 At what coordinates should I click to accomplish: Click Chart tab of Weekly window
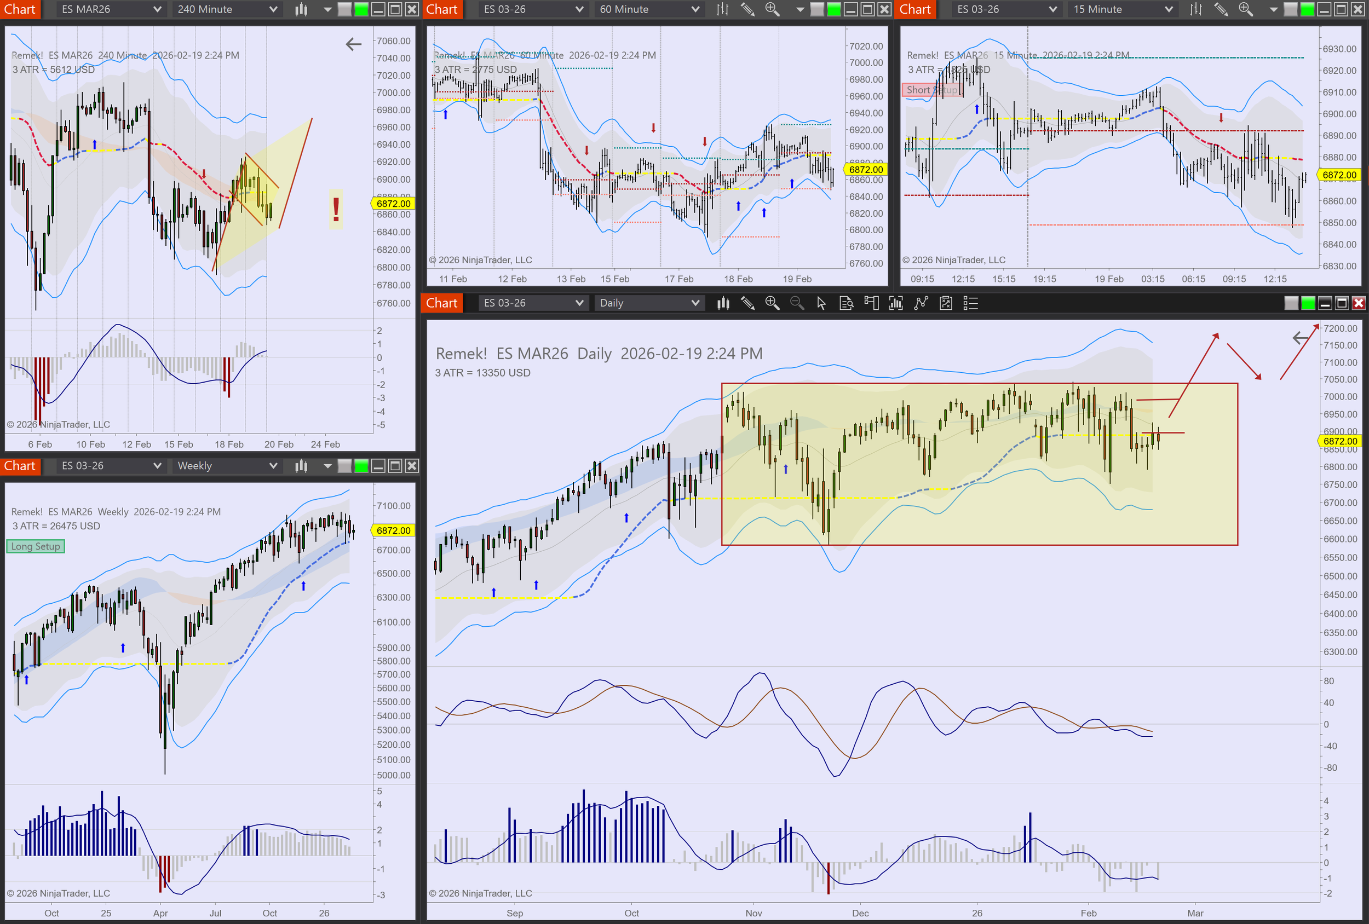tap(20, 466)
